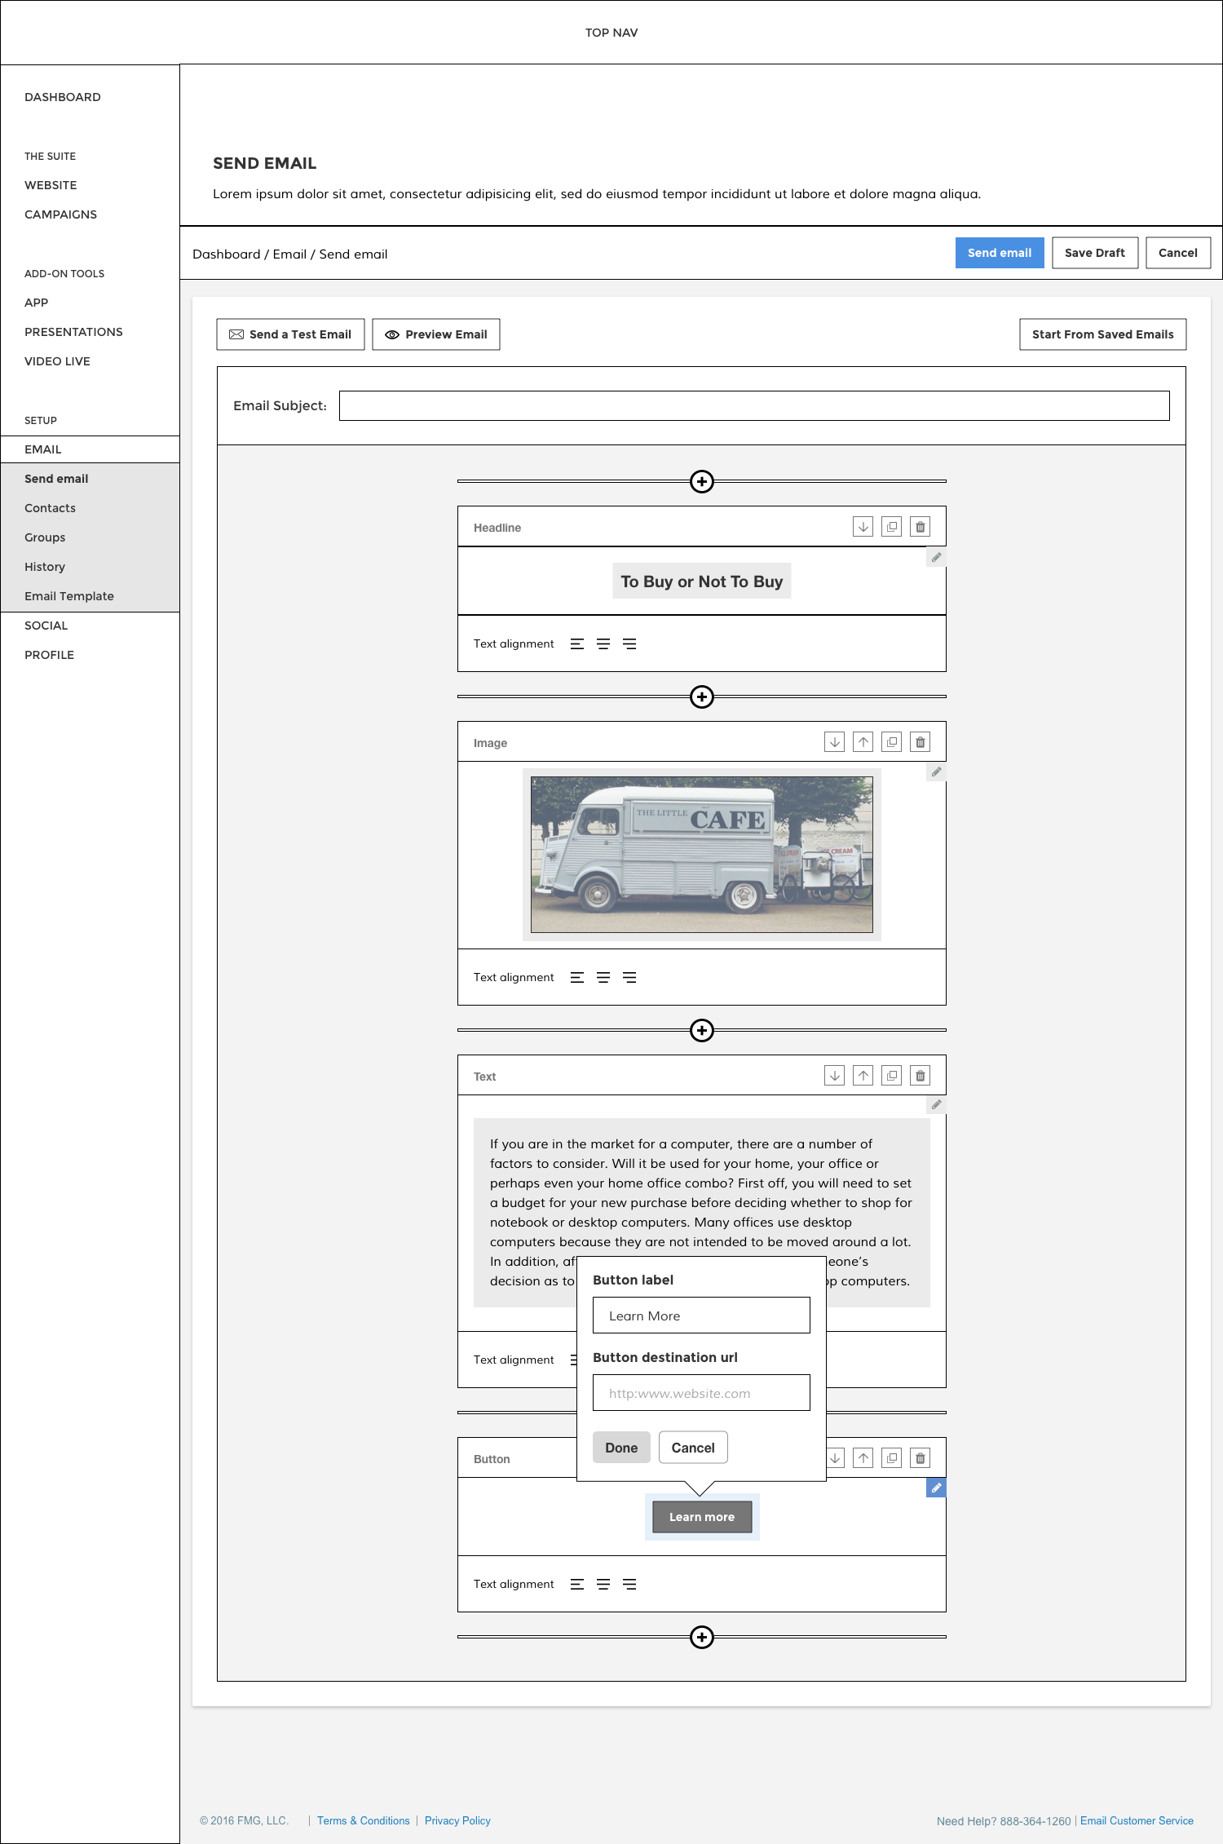The width and height of the screenshot is (1223, 1844).
Task: Move the Text block up
Action: click(863, 1076)
